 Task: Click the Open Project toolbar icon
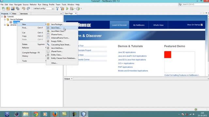(x=13, y=9)
